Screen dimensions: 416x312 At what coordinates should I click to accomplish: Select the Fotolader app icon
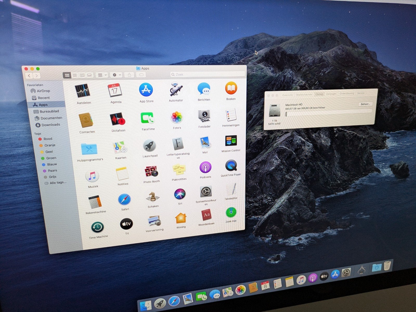[x=204, y=116]
